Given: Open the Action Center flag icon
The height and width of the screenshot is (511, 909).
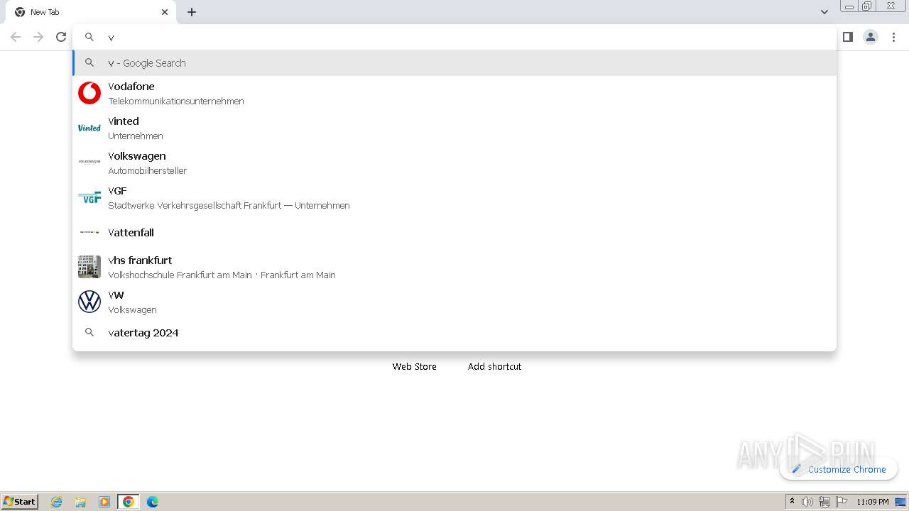Looking at the screenshot, I should click(x=842, y=502).
